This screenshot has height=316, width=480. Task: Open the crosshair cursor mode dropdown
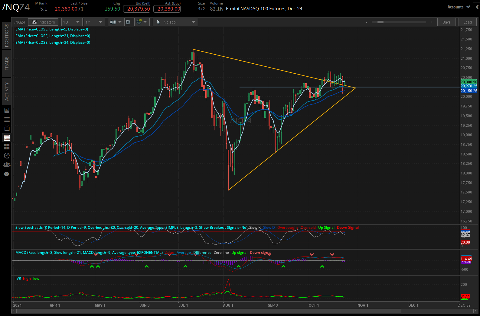pyautogui.click(x=142, y=22)
